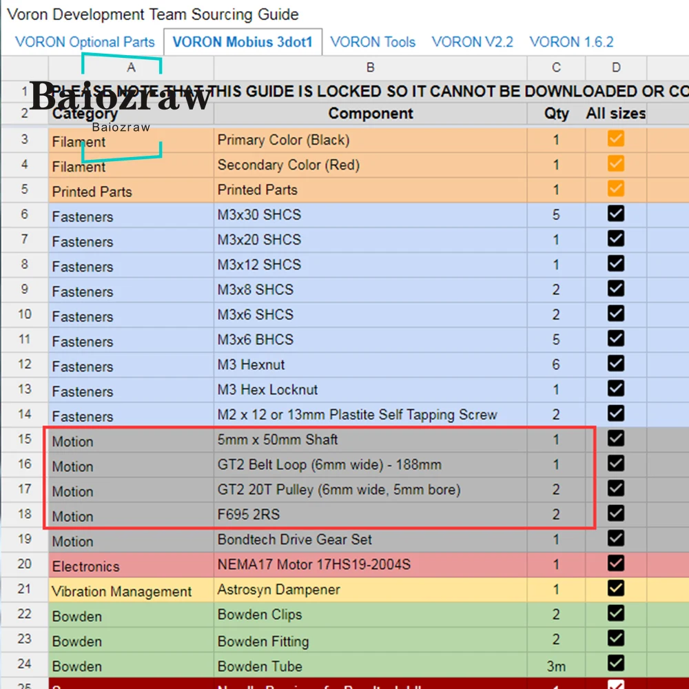Image resolution: width=689 pixels, height=689 pixels.
Task: Toggle the Bowden Fitting checkbox
Action: [615, 638]
